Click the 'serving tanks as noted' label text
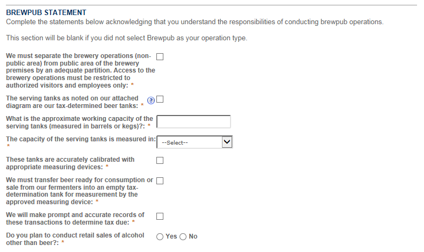The width and height of the screenshot is (424, 252). click(x=72, y=102)
